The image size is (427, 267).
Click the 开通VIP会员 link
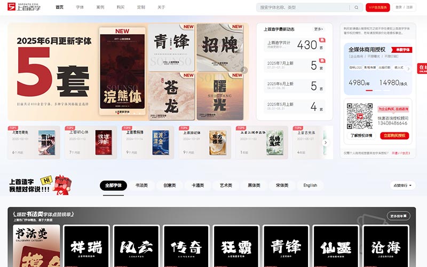[401, 153]
